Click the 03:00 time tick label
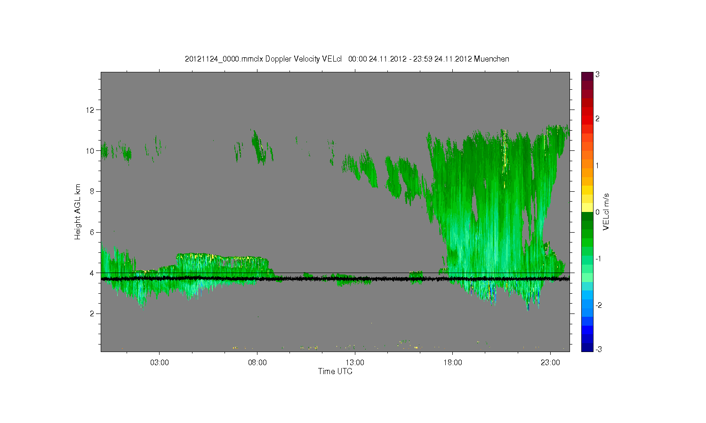 [160, 363]
